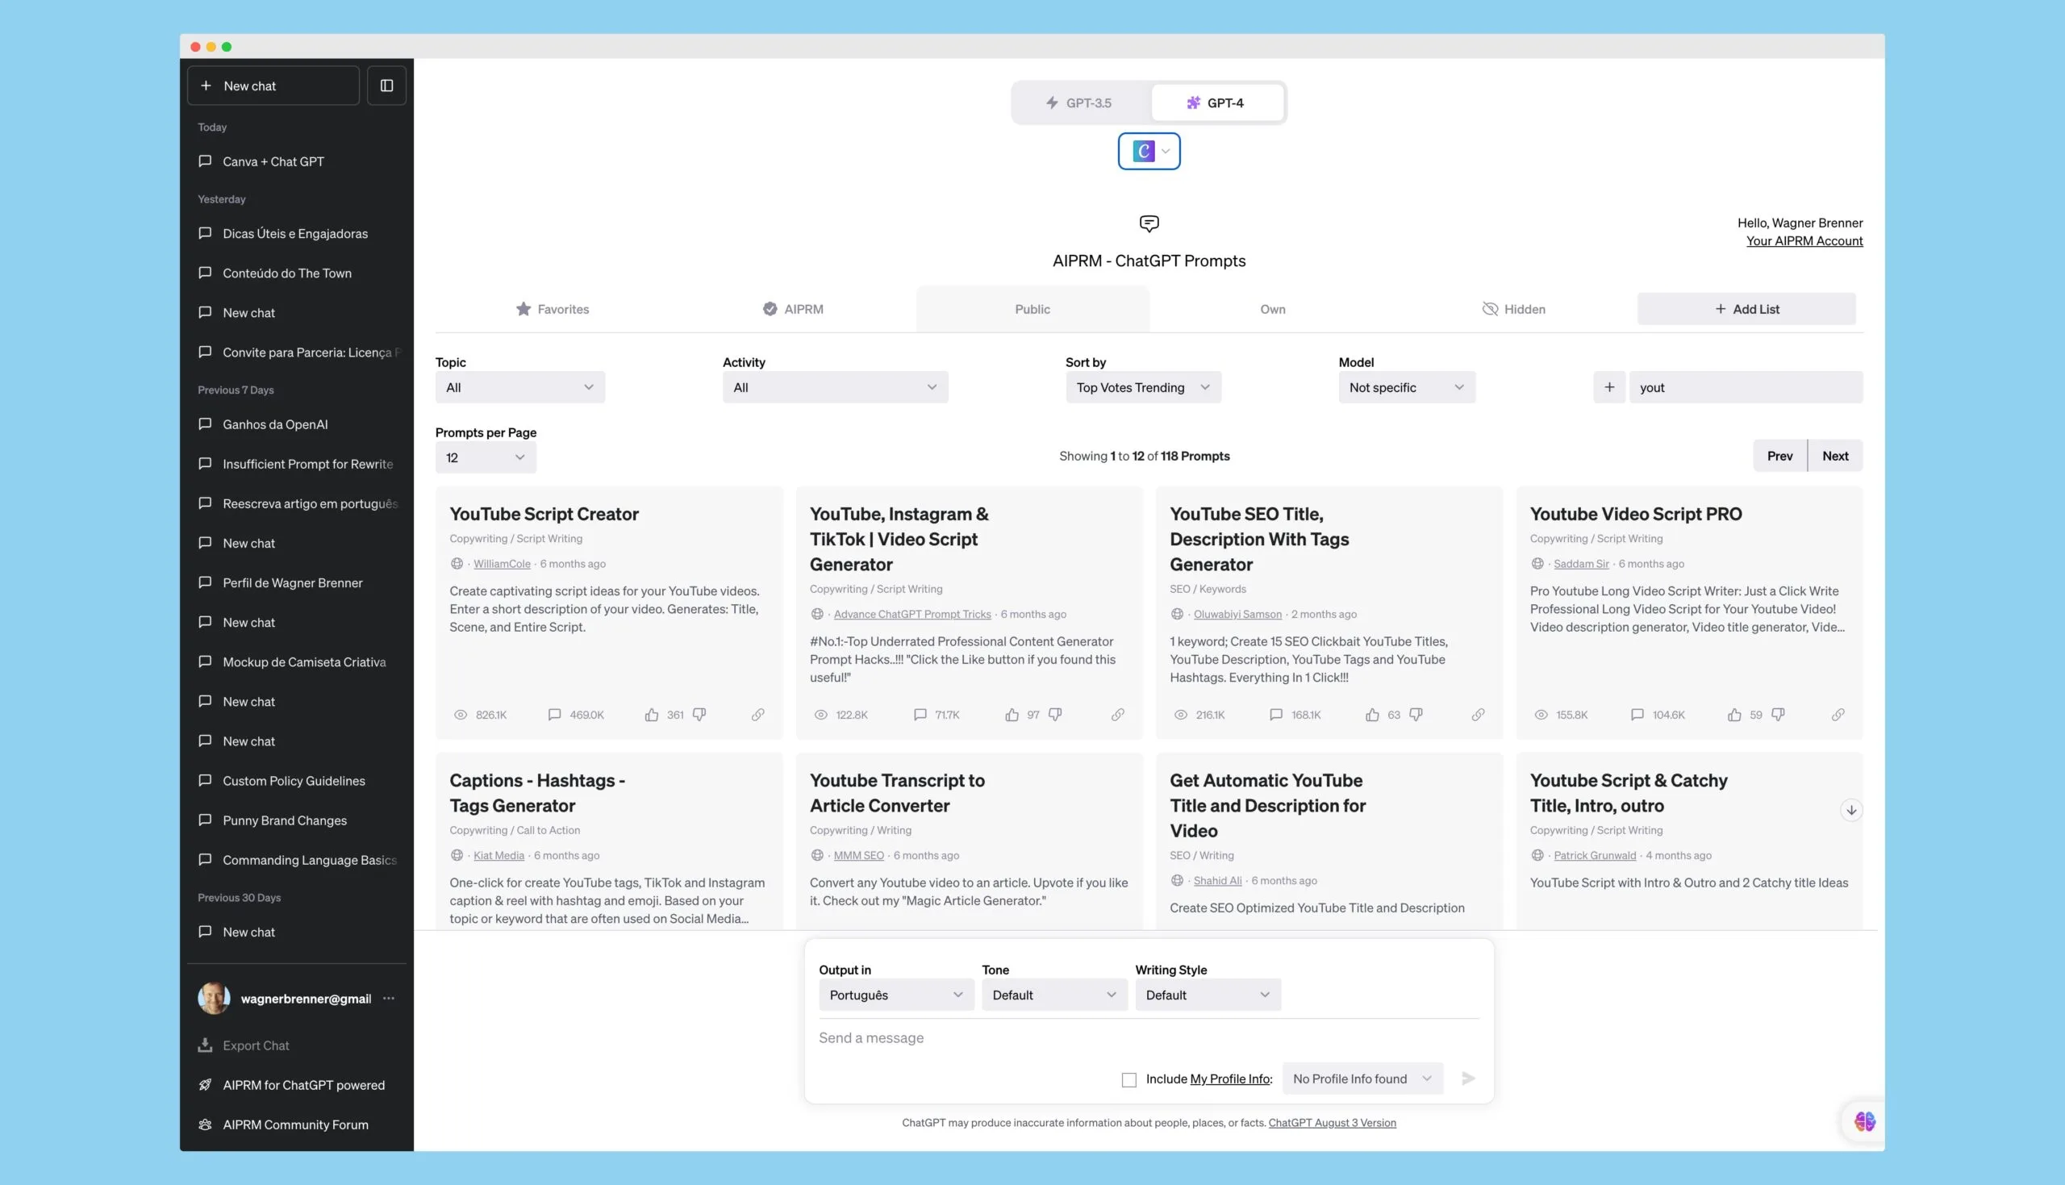The height and width of the screenshot is (1185, 2065).
Task: Start a New chat from top button
Action: (273, 86)
